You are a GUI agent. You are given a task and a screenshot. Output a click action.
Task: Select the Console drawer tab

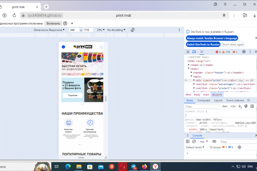pos(197,135)
